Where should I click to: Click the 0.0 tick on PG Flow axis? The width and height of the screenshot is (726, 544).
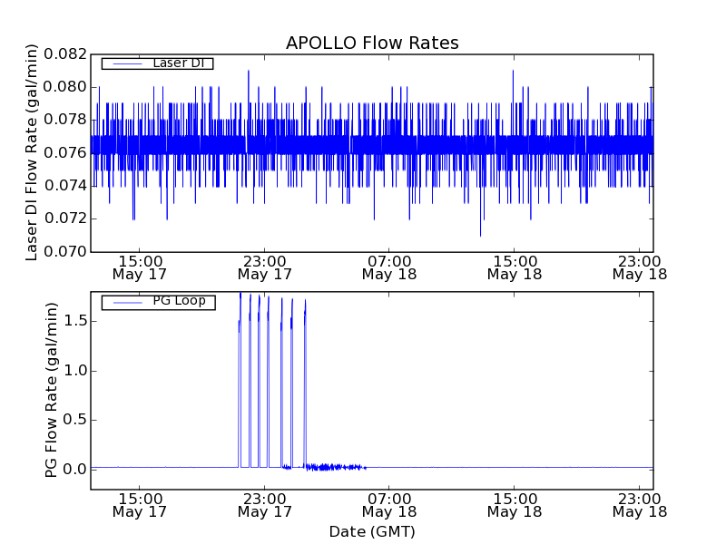(x=75, y=469)
